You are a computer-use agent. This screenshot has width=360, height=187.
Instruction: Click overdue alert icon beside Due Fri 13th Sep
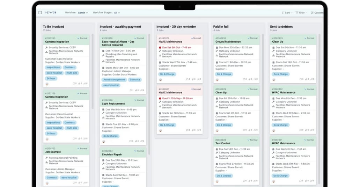[160, 98]
